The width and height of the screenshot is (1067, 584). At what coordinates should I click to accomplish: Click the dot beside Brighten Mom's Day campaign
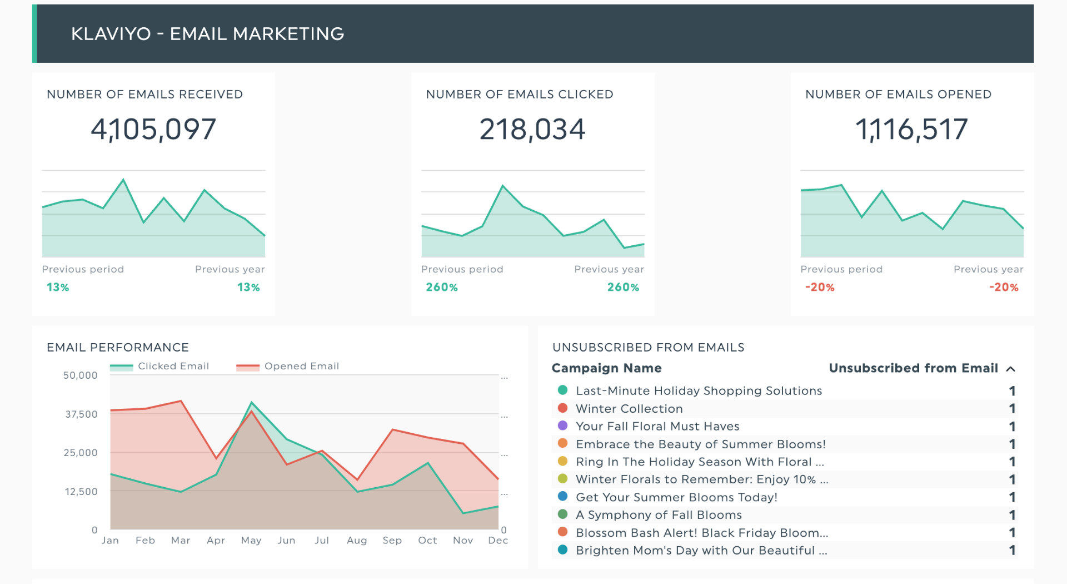pyautogui.click(x=562, y=550)
